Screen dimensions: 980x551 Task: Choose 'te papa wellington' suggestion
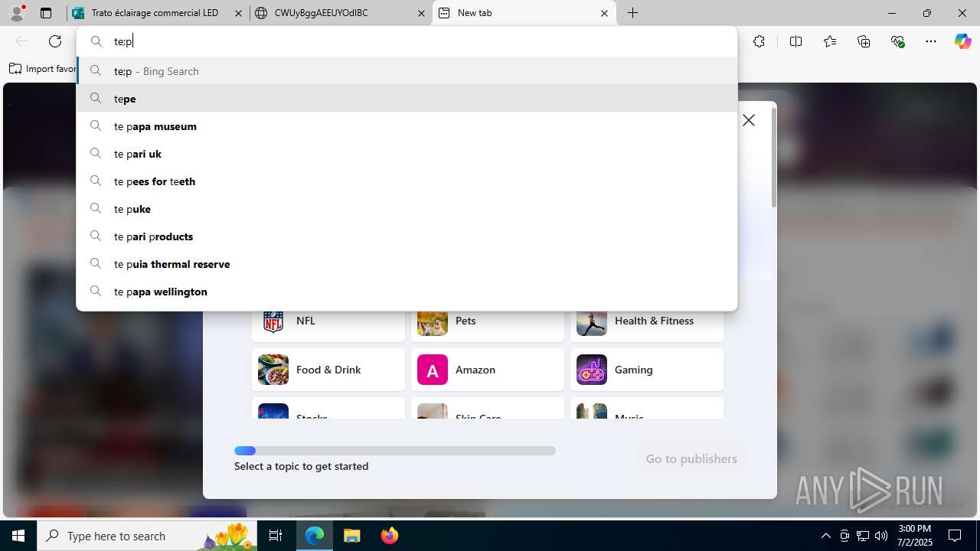click(407, 291)
